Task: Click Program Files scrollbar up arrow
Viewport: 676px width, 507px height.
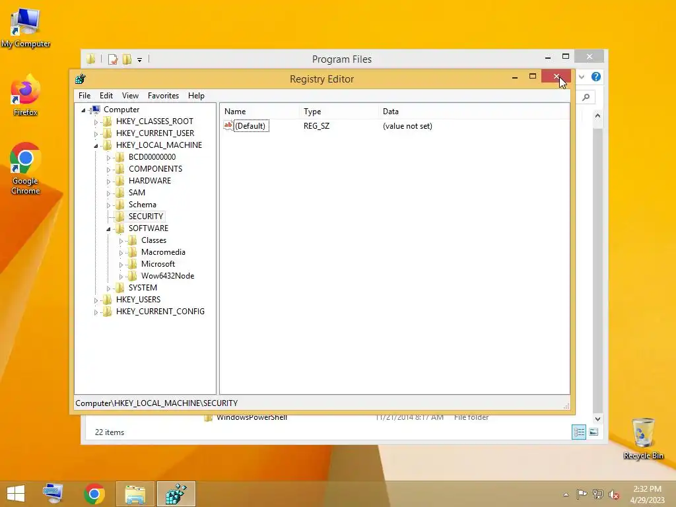Action: tap(597, 116)
